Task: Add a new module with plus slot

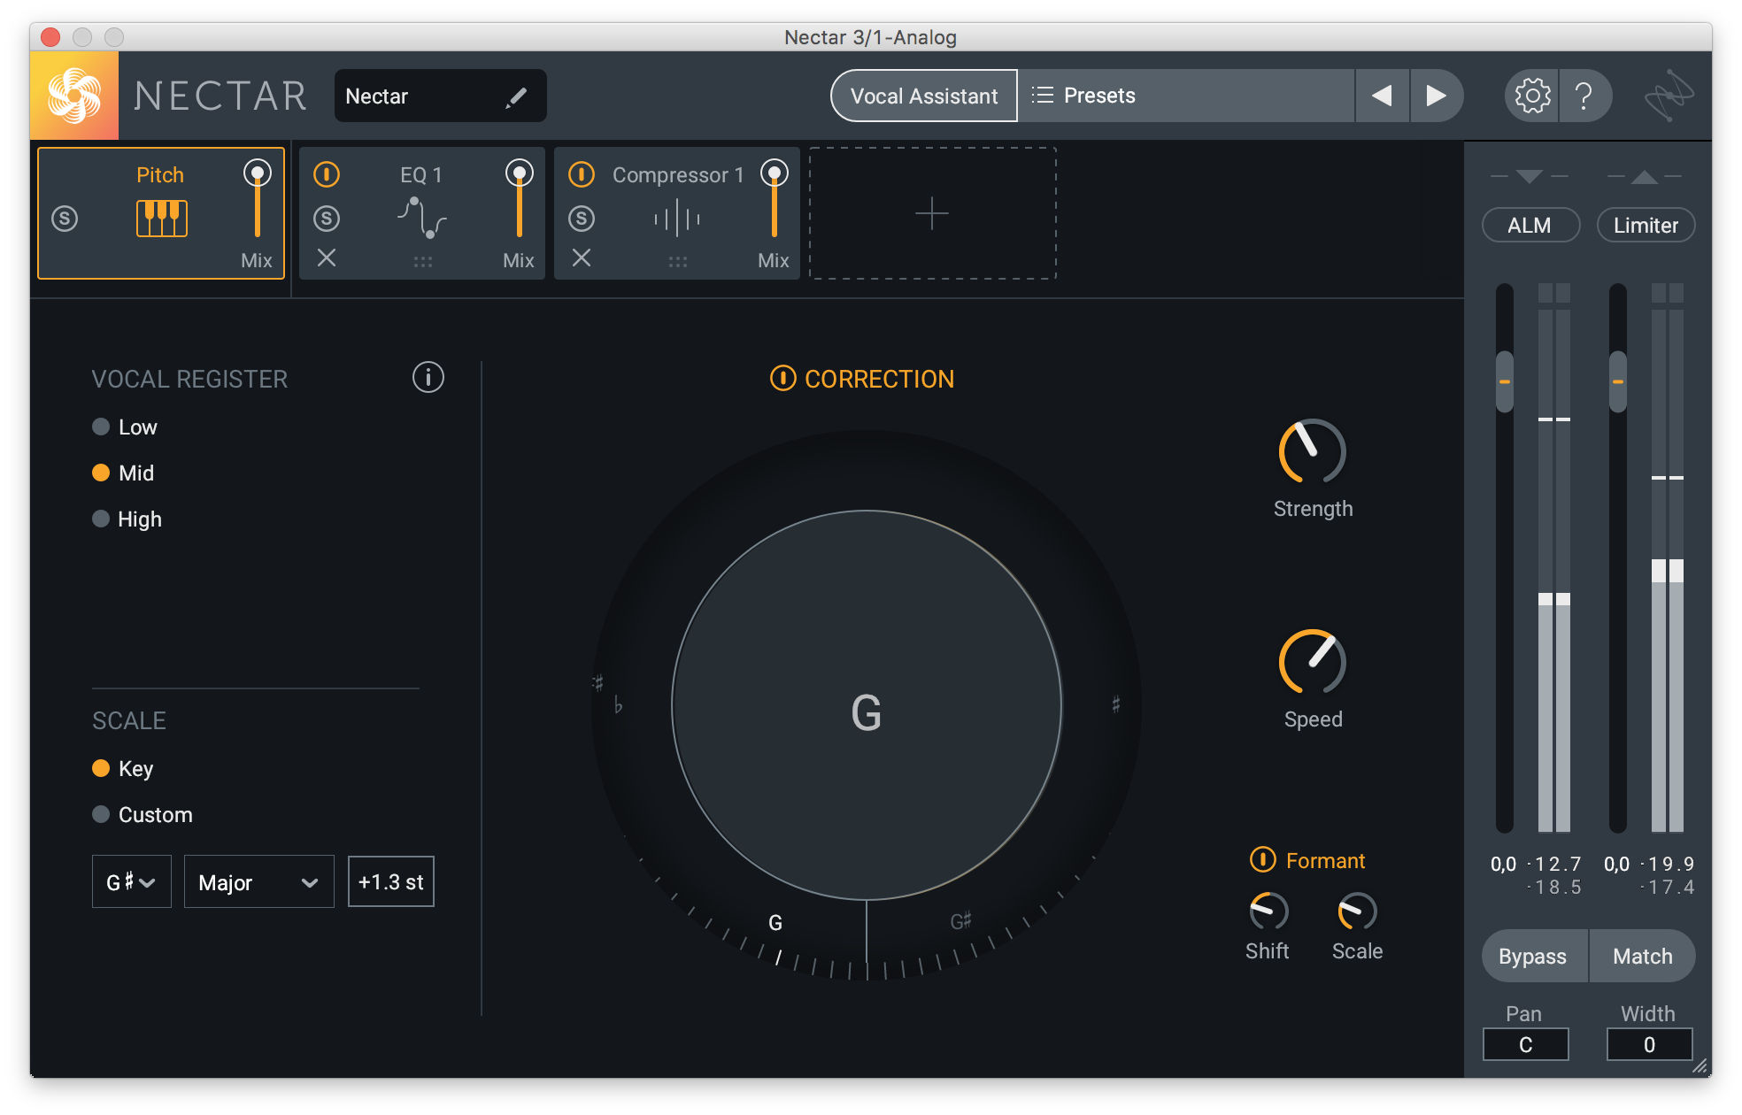Action: click(x=932, y=213)
